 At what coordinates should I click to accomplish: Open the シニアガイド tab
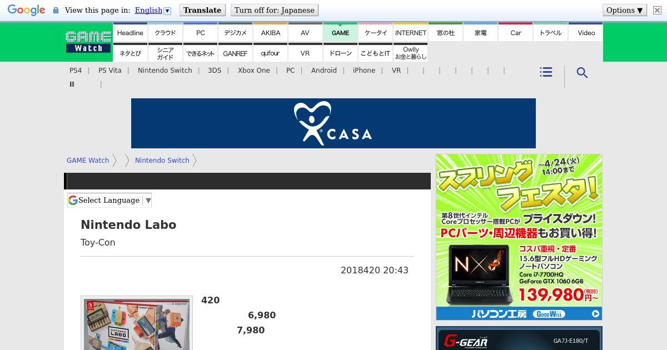pyautogui.click(x=165, y=53)
